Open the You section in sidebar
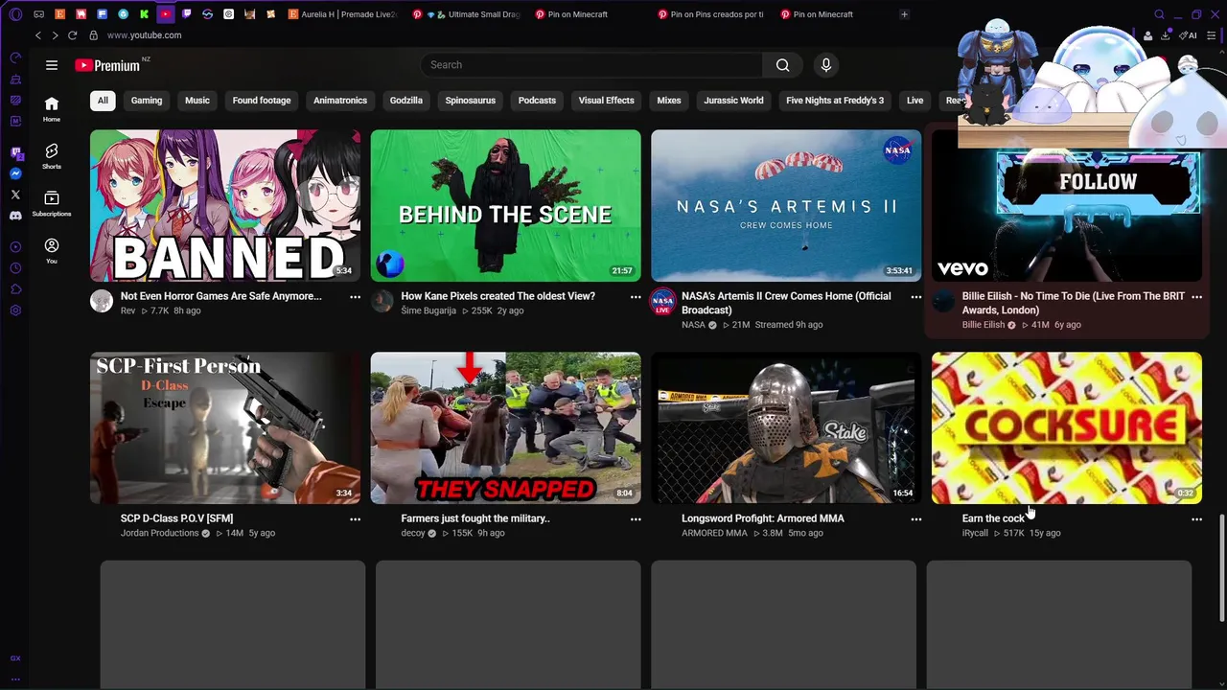 [52, 251]
